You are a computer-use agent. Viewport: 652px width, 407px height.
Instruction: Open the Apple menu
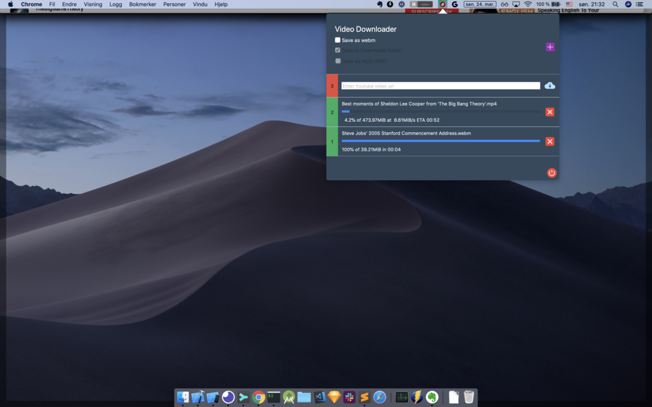coord(10,4)
